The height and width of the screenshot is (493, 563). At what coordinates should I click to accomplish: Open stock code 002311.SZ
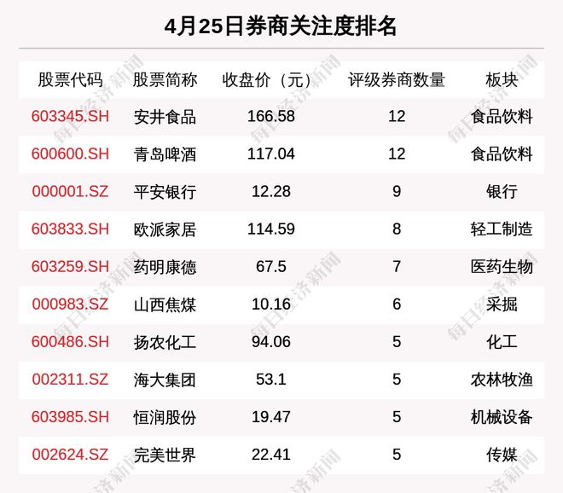point(70,380)
